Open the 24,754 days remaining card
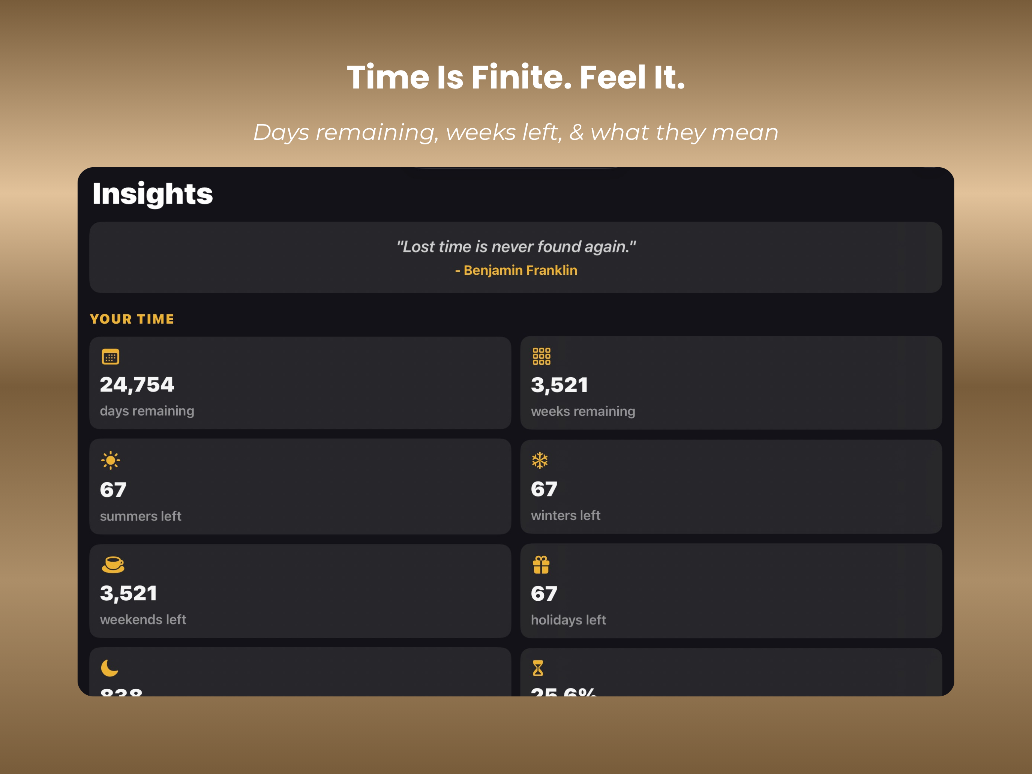Screen dimensions: 1032x774 click(x=300, y=383)
